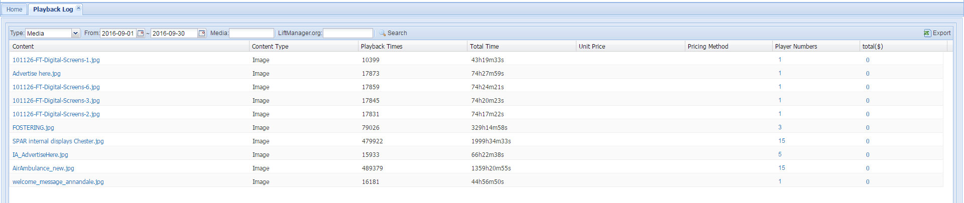This screenshot has width=964, height=203.
Task: Click player number 5 for IA_AdvertiseHere.jpg
Action: [780, 154]
